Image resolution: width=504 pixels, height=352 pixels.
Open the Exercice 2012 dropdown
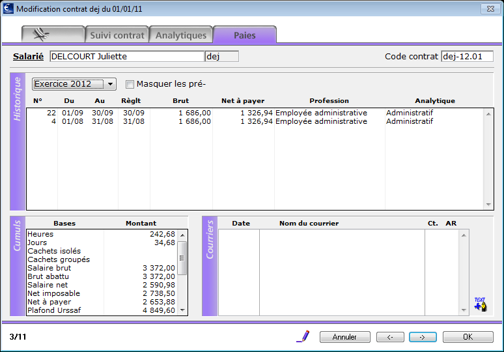[x=74, y=84]
